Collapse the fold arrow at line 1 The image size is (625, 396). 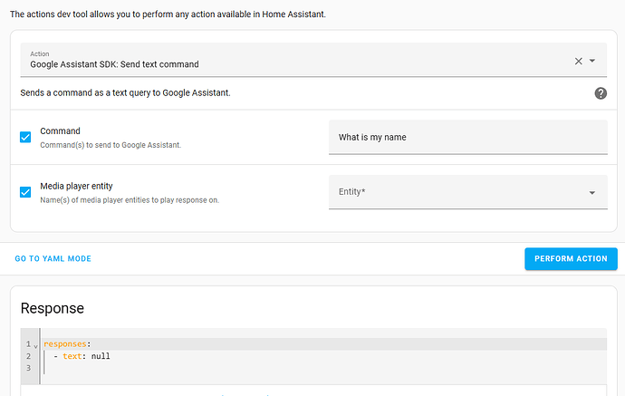pyautogui.click(x=35, y=345)
